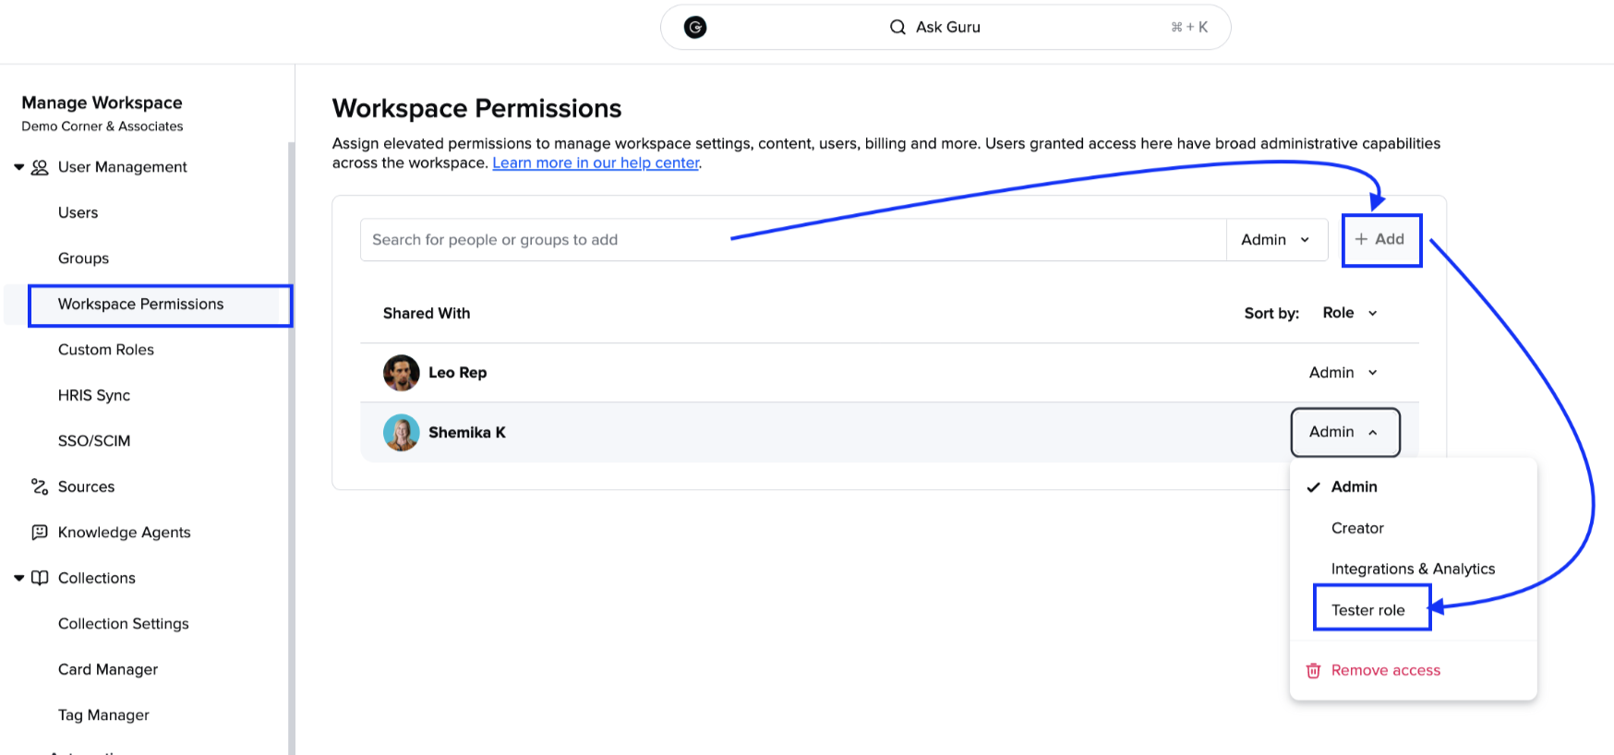Viewport: 1614px width, 755px height.
Task: Click the sidebar vertical scrollbar
Action: [x=292, y=449]
